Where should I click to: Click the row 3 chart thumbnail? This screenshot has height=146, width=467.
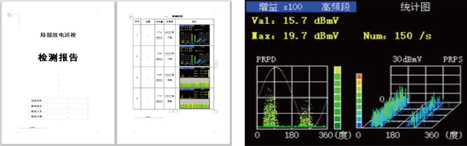[194, 77]
